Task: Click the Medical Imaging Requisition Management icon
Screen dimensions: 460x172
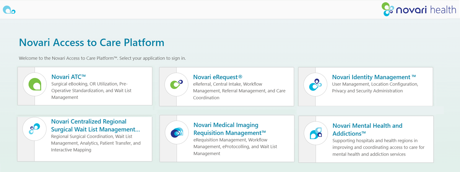Action: (x=177, y=133)
